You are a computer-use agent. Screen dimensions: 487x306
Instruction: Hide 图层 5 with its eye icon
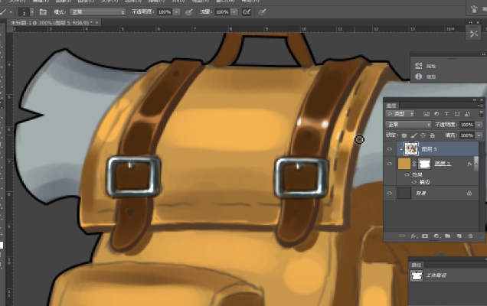coord(390,149)
